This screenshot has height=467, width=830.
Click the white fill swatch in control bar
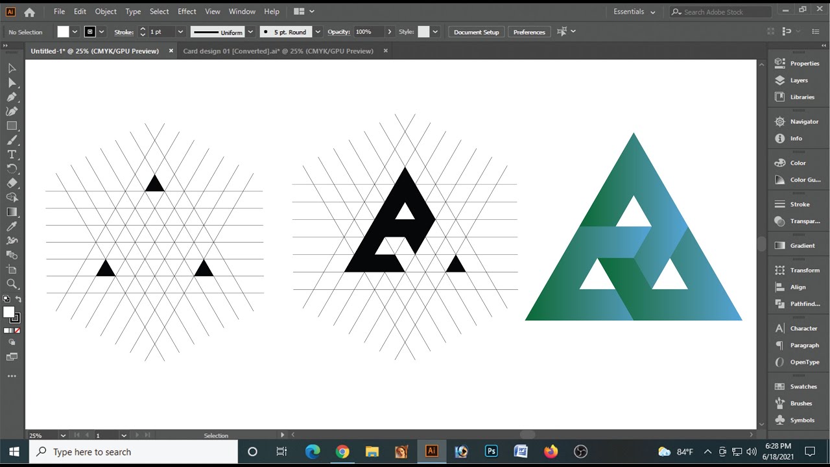[63, 32]
